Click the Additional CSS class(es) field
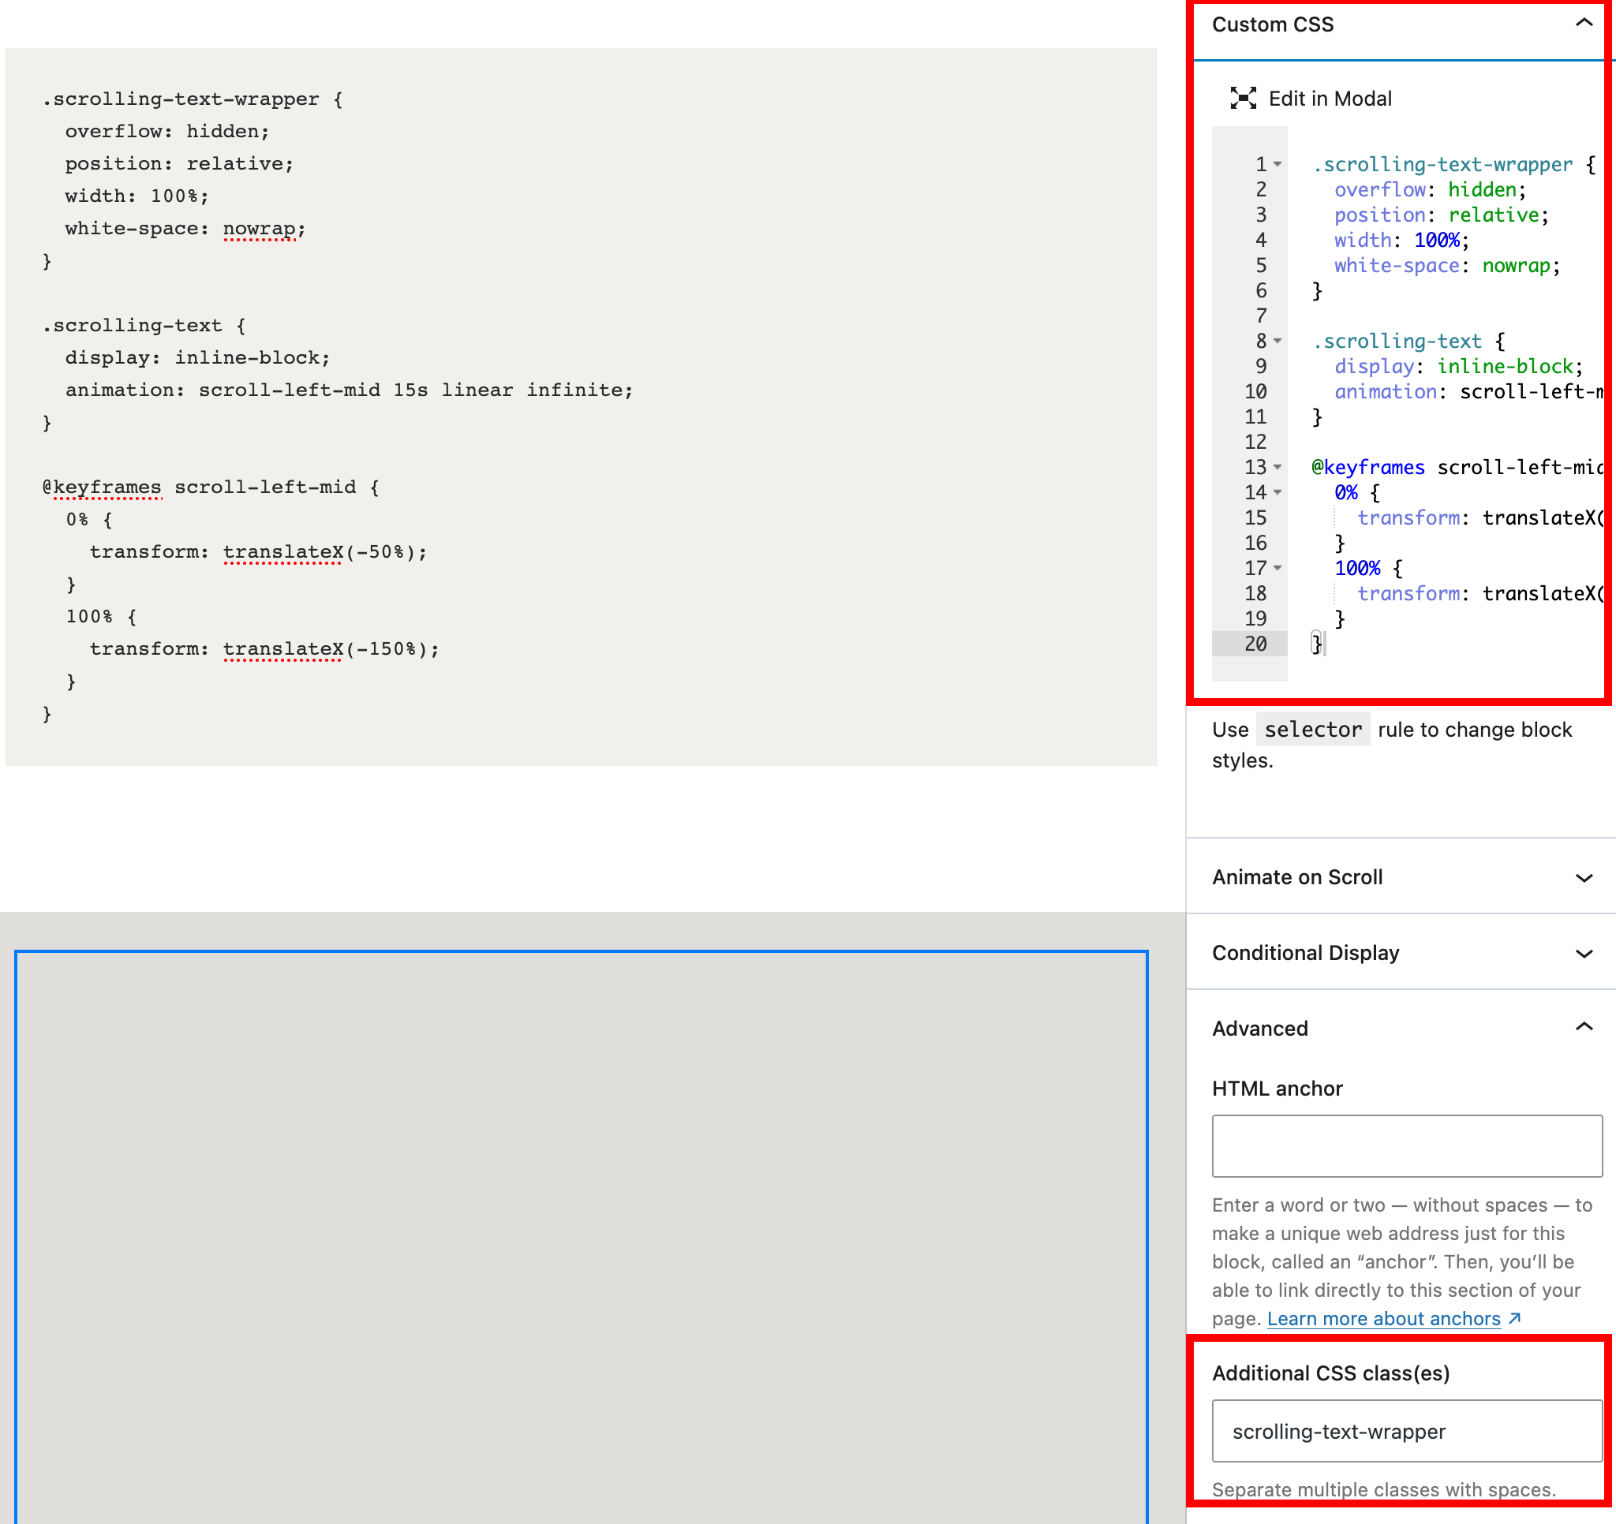Screen dimensions: 1616x1524 1406,1431
